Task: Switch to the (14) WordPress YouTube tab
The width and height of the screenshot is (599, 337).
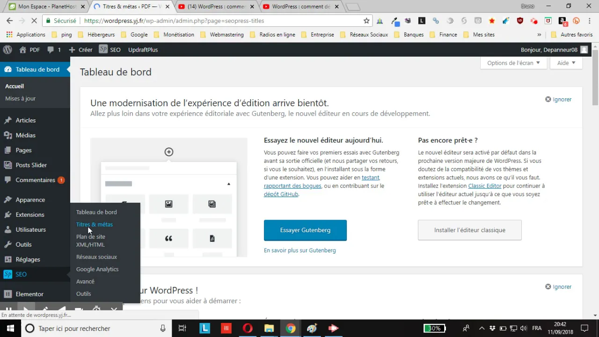Action: [x=215, y=7]
